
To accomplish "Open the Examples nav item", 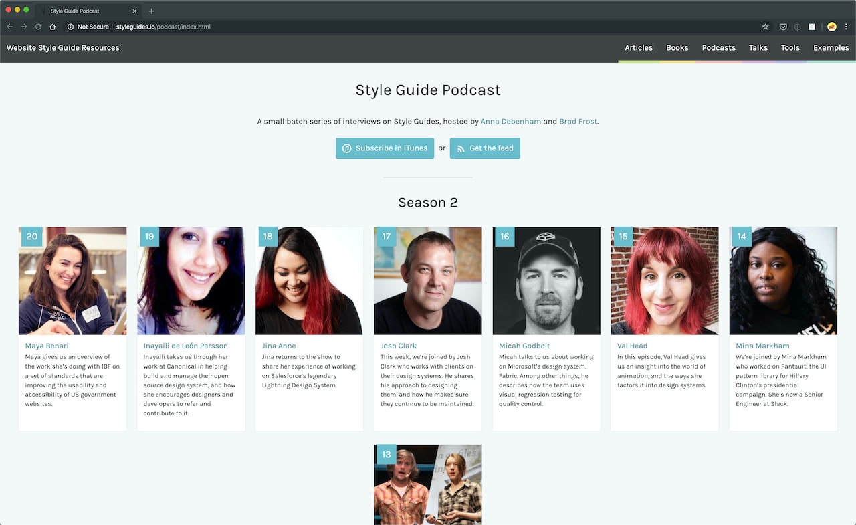I will [831, 48].
